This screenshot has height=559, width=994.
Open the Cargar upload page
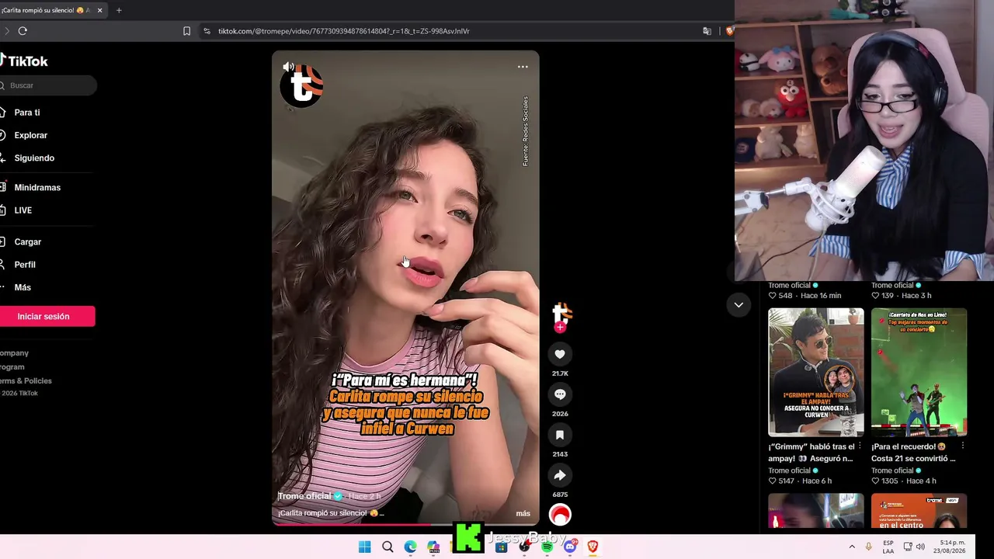28,241
